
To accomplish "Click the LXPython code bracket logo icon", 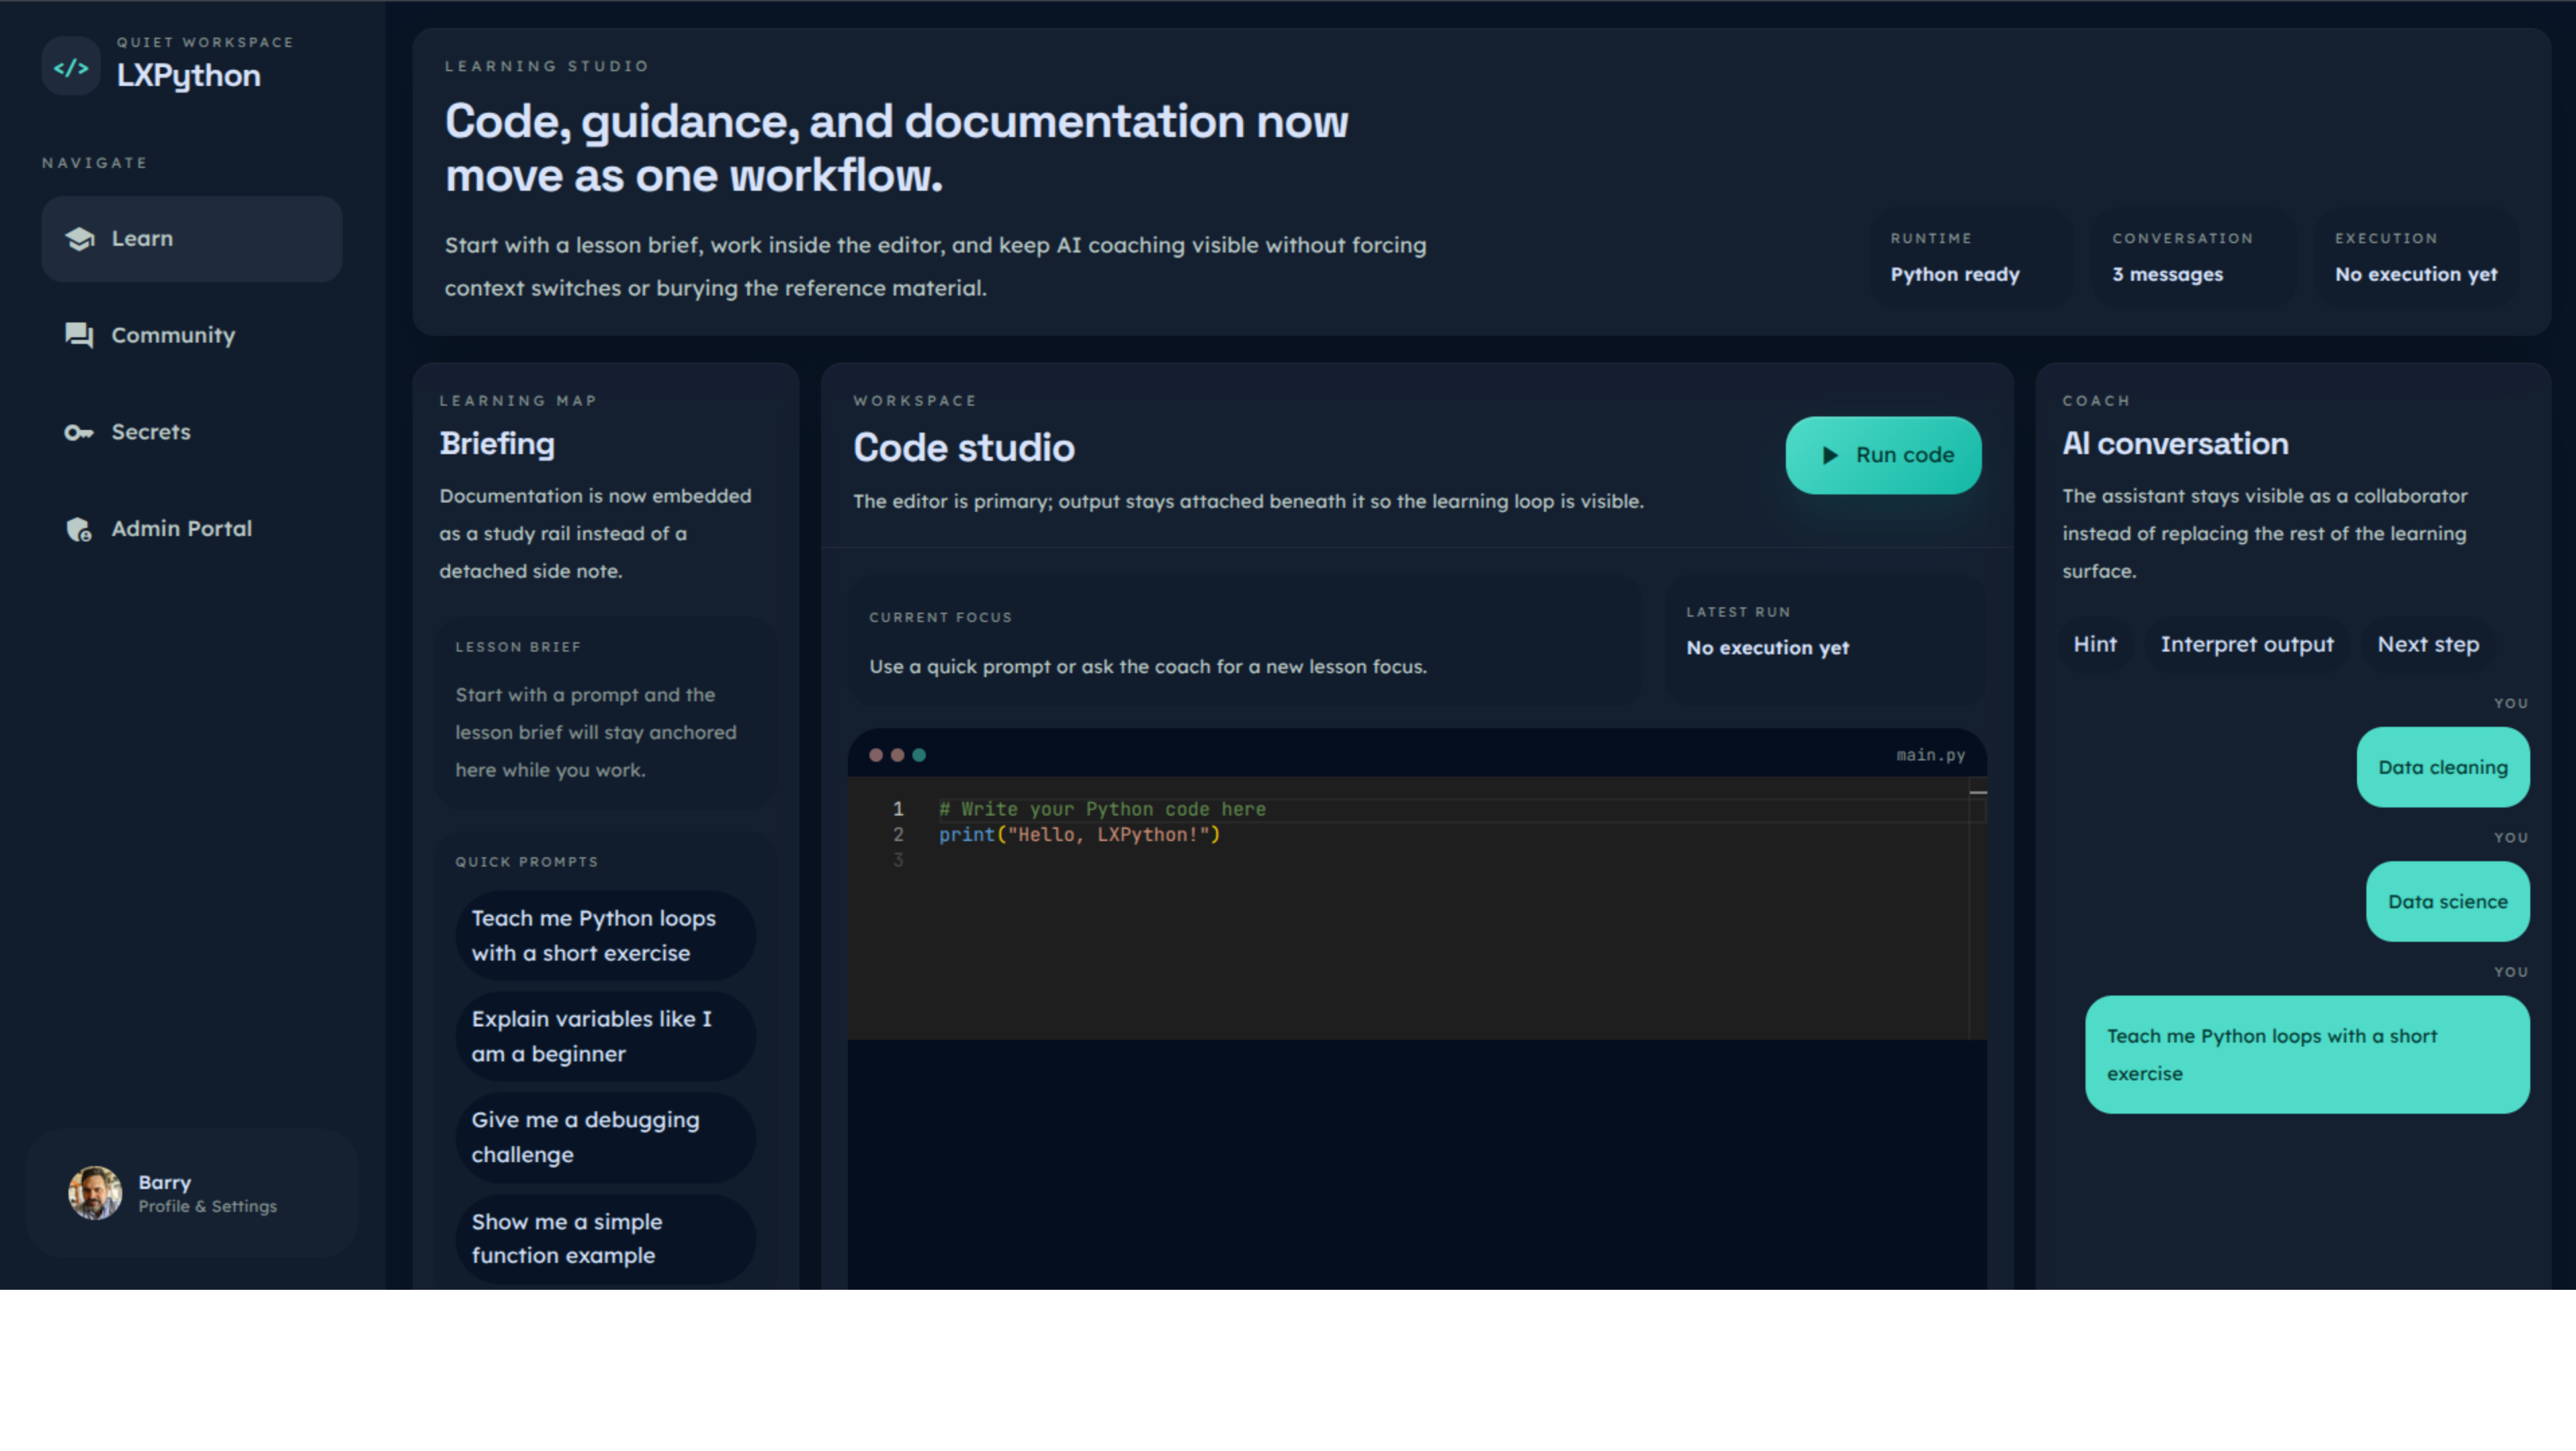I will tap(71, 67).
